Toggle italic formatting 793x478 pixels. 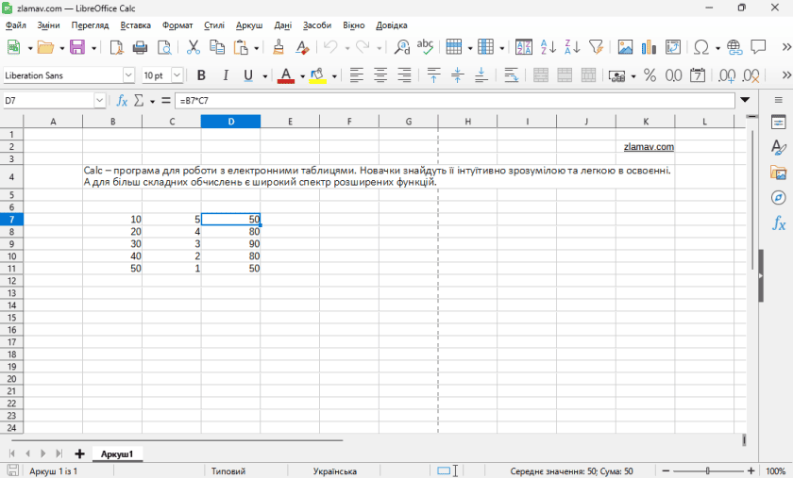click(x=225, y=75)
